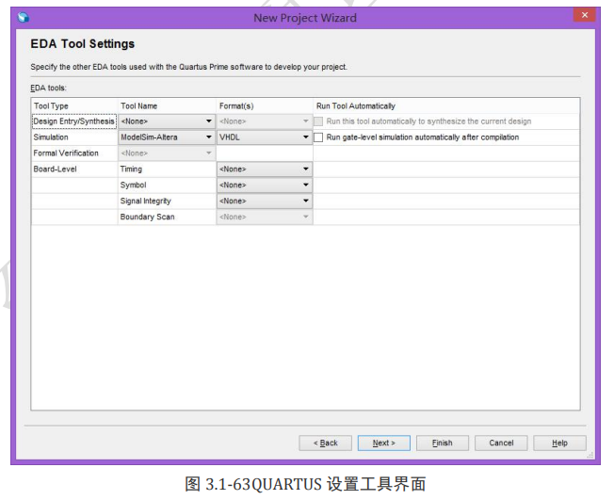Screen dimensions: 614x500
Task: Click Finish to complete the wizard
Action: click(x=443, y=443)
